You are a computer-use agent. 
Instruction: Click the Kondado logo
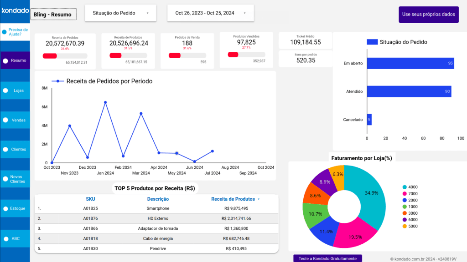(15, 10)
